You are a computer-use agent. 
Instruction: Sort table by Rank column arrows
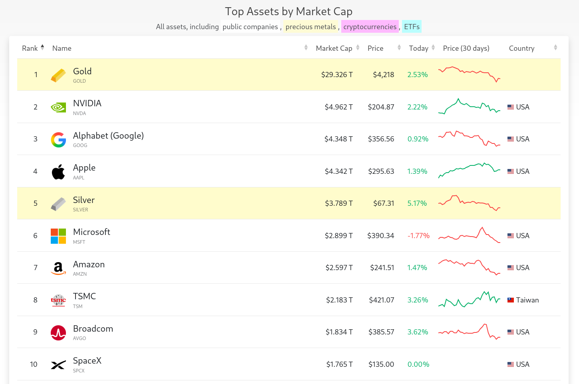pyautogui.click(x=42, y=48)
